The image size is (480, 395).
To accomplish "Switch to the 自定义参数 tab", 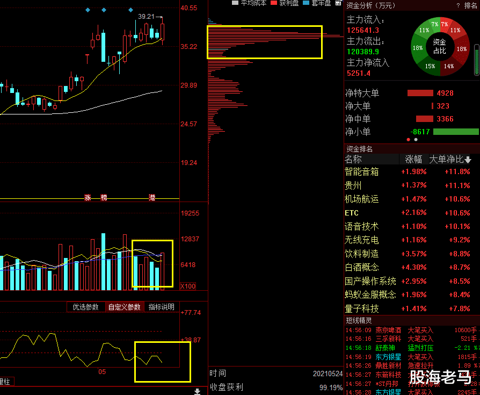I will 124,307.
